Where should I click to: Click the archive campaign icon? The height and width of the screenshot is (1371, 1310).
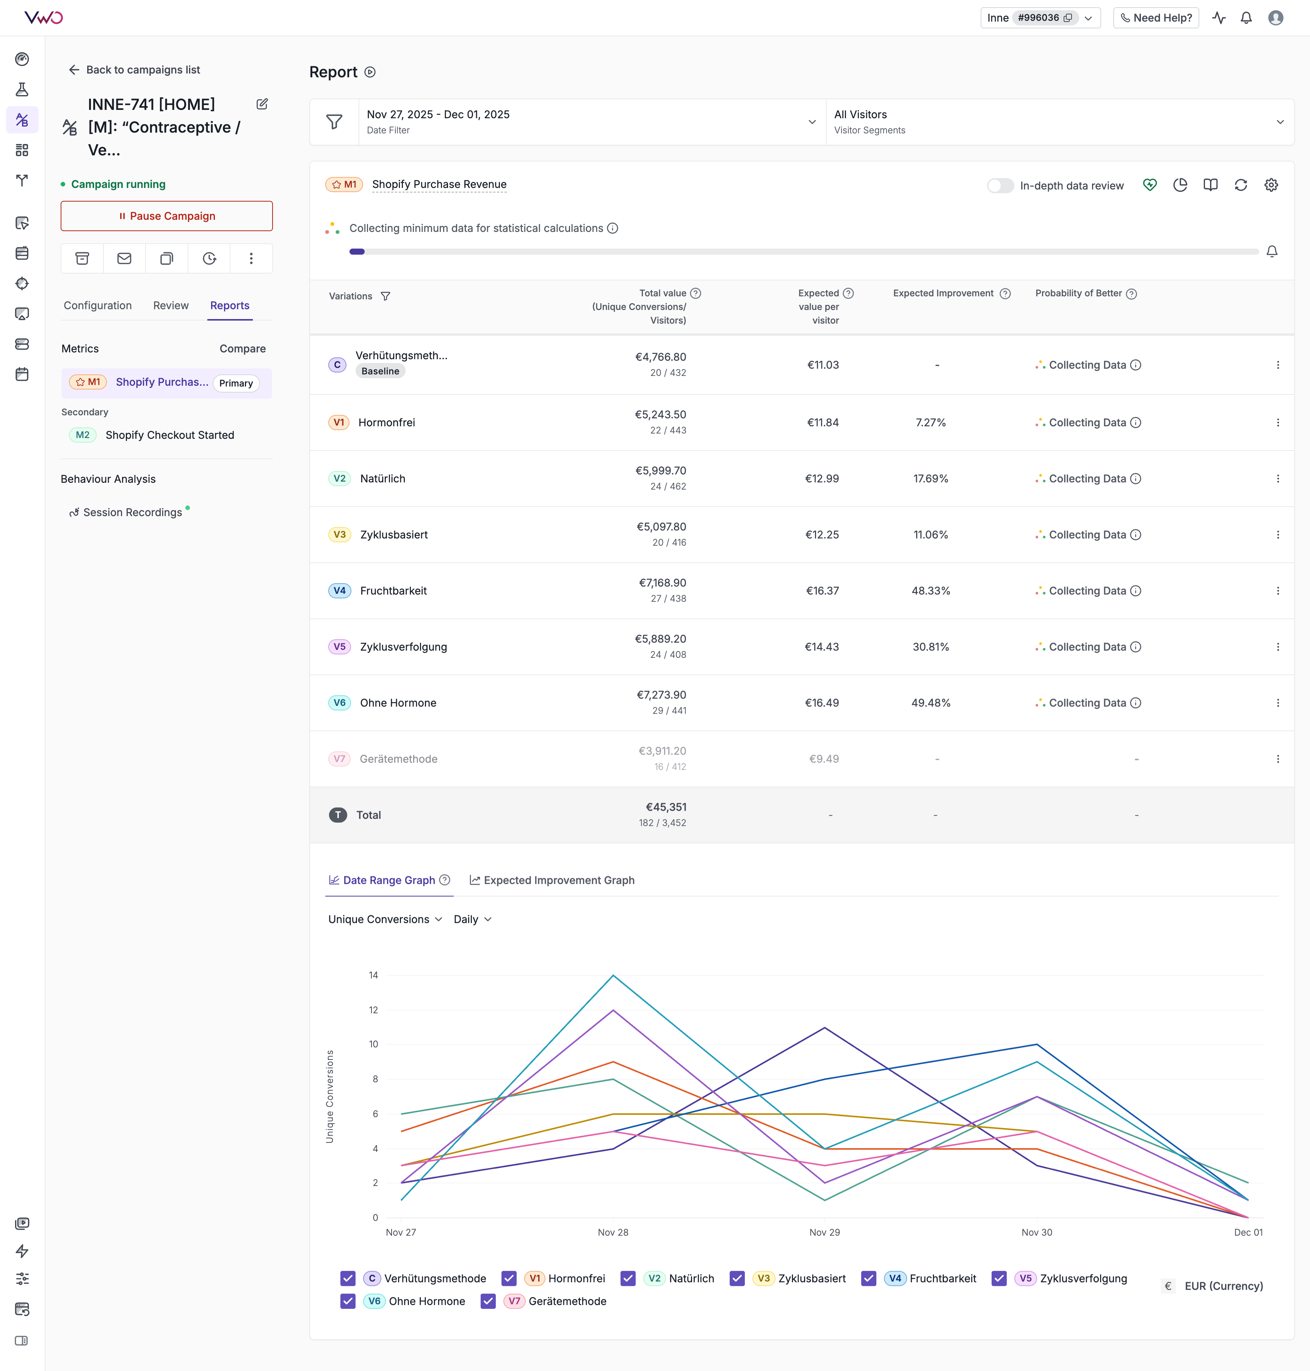pos(82,258)
